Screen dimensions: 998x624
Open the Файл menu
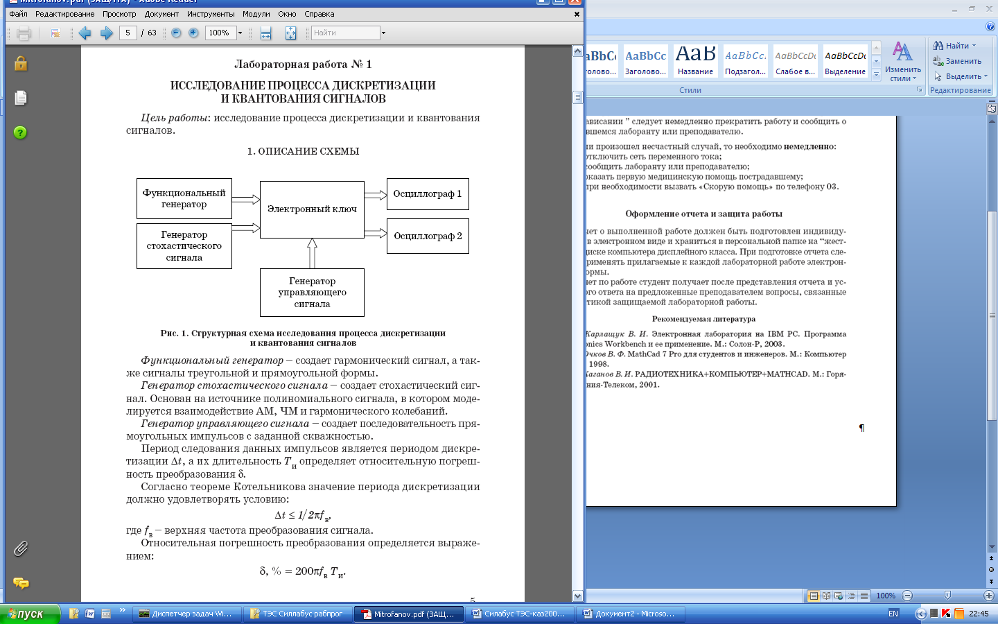click(18, 14)
